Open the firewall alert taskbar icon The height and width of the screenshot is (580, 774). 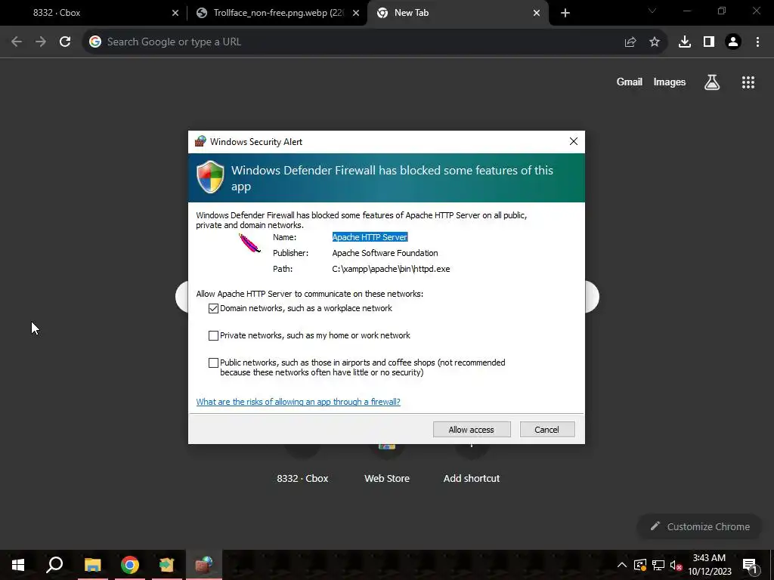pyautogui.click(x=204, y=565)
